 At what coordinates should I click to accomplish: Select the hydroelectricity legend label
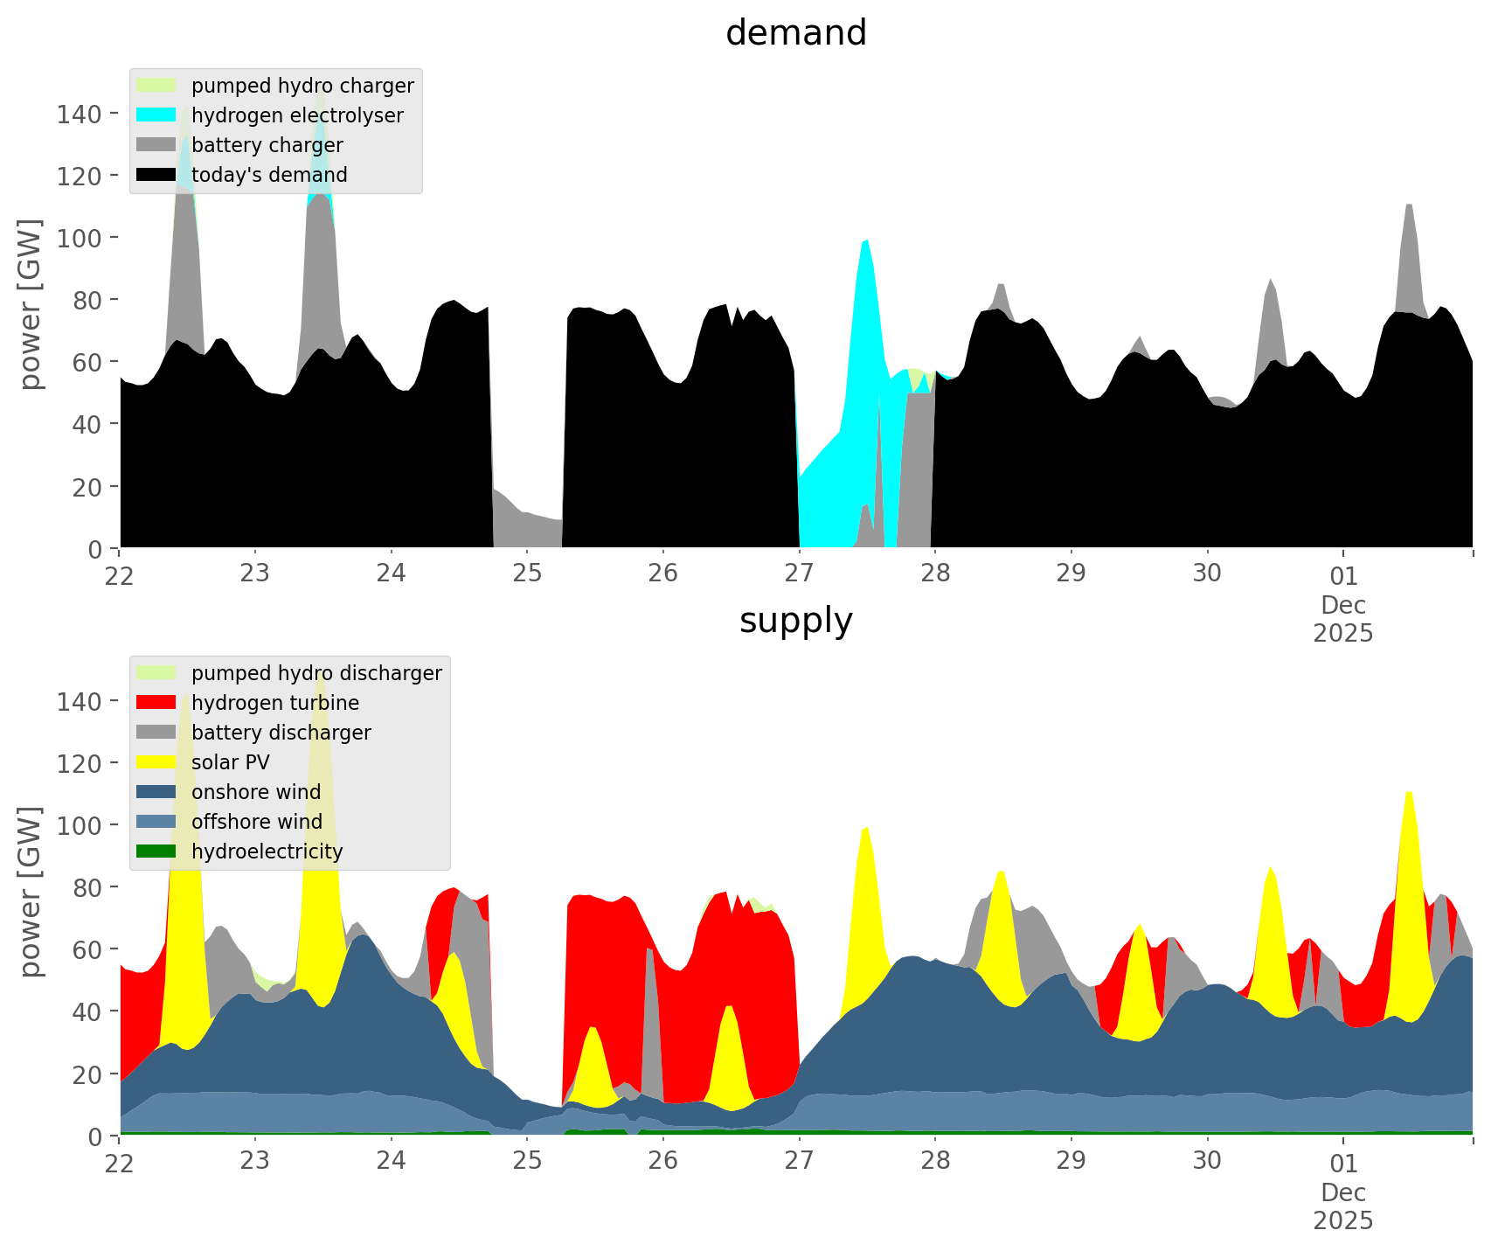267,851
